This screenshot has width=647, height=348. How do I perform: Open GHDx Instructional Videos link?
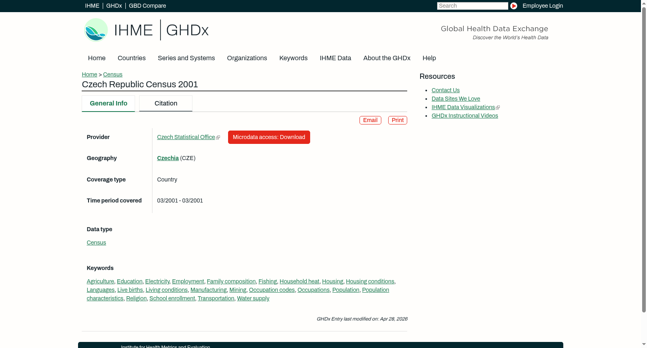465,116
